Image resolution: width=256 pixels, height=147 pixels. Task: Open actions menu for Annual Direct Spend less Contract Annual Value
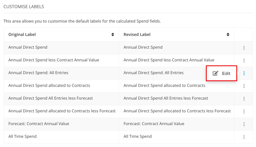[x=244, y=61]
